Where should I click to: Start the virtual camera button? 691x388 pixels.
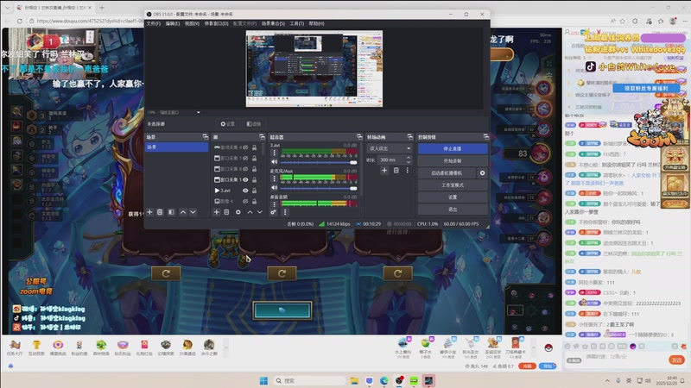click(x=447, y=173)
